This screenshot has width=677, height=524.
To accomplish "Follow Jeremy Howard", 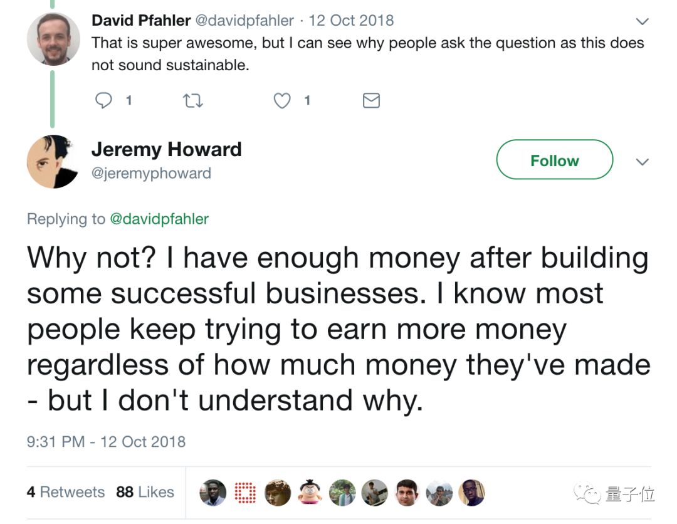I will (x=554, y=160).
